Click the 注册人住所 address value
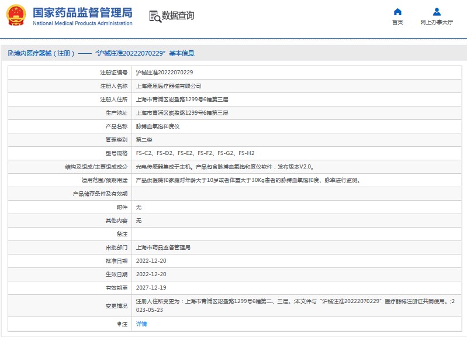 click(182, 99)
